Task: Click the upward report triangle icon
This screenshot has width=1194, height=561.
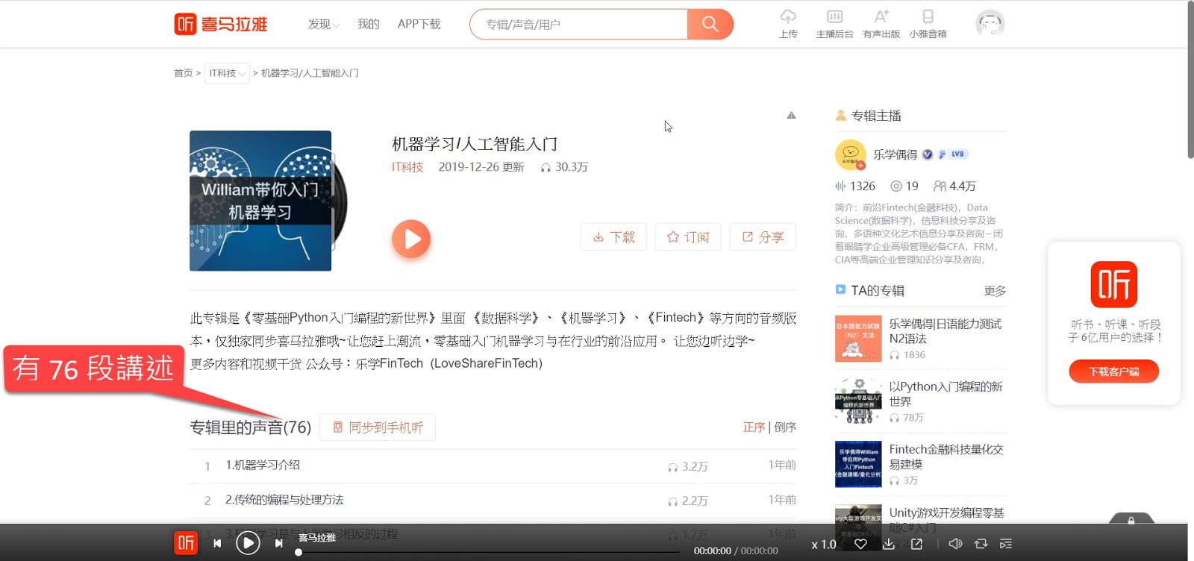Action: (791, 115)
